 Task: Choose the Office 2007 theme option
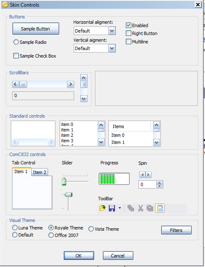[x=51, y=235]
